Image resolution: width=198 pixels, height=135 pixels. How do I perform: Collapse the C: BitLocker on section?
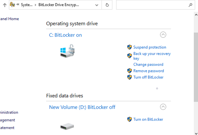tap(163, 35)
